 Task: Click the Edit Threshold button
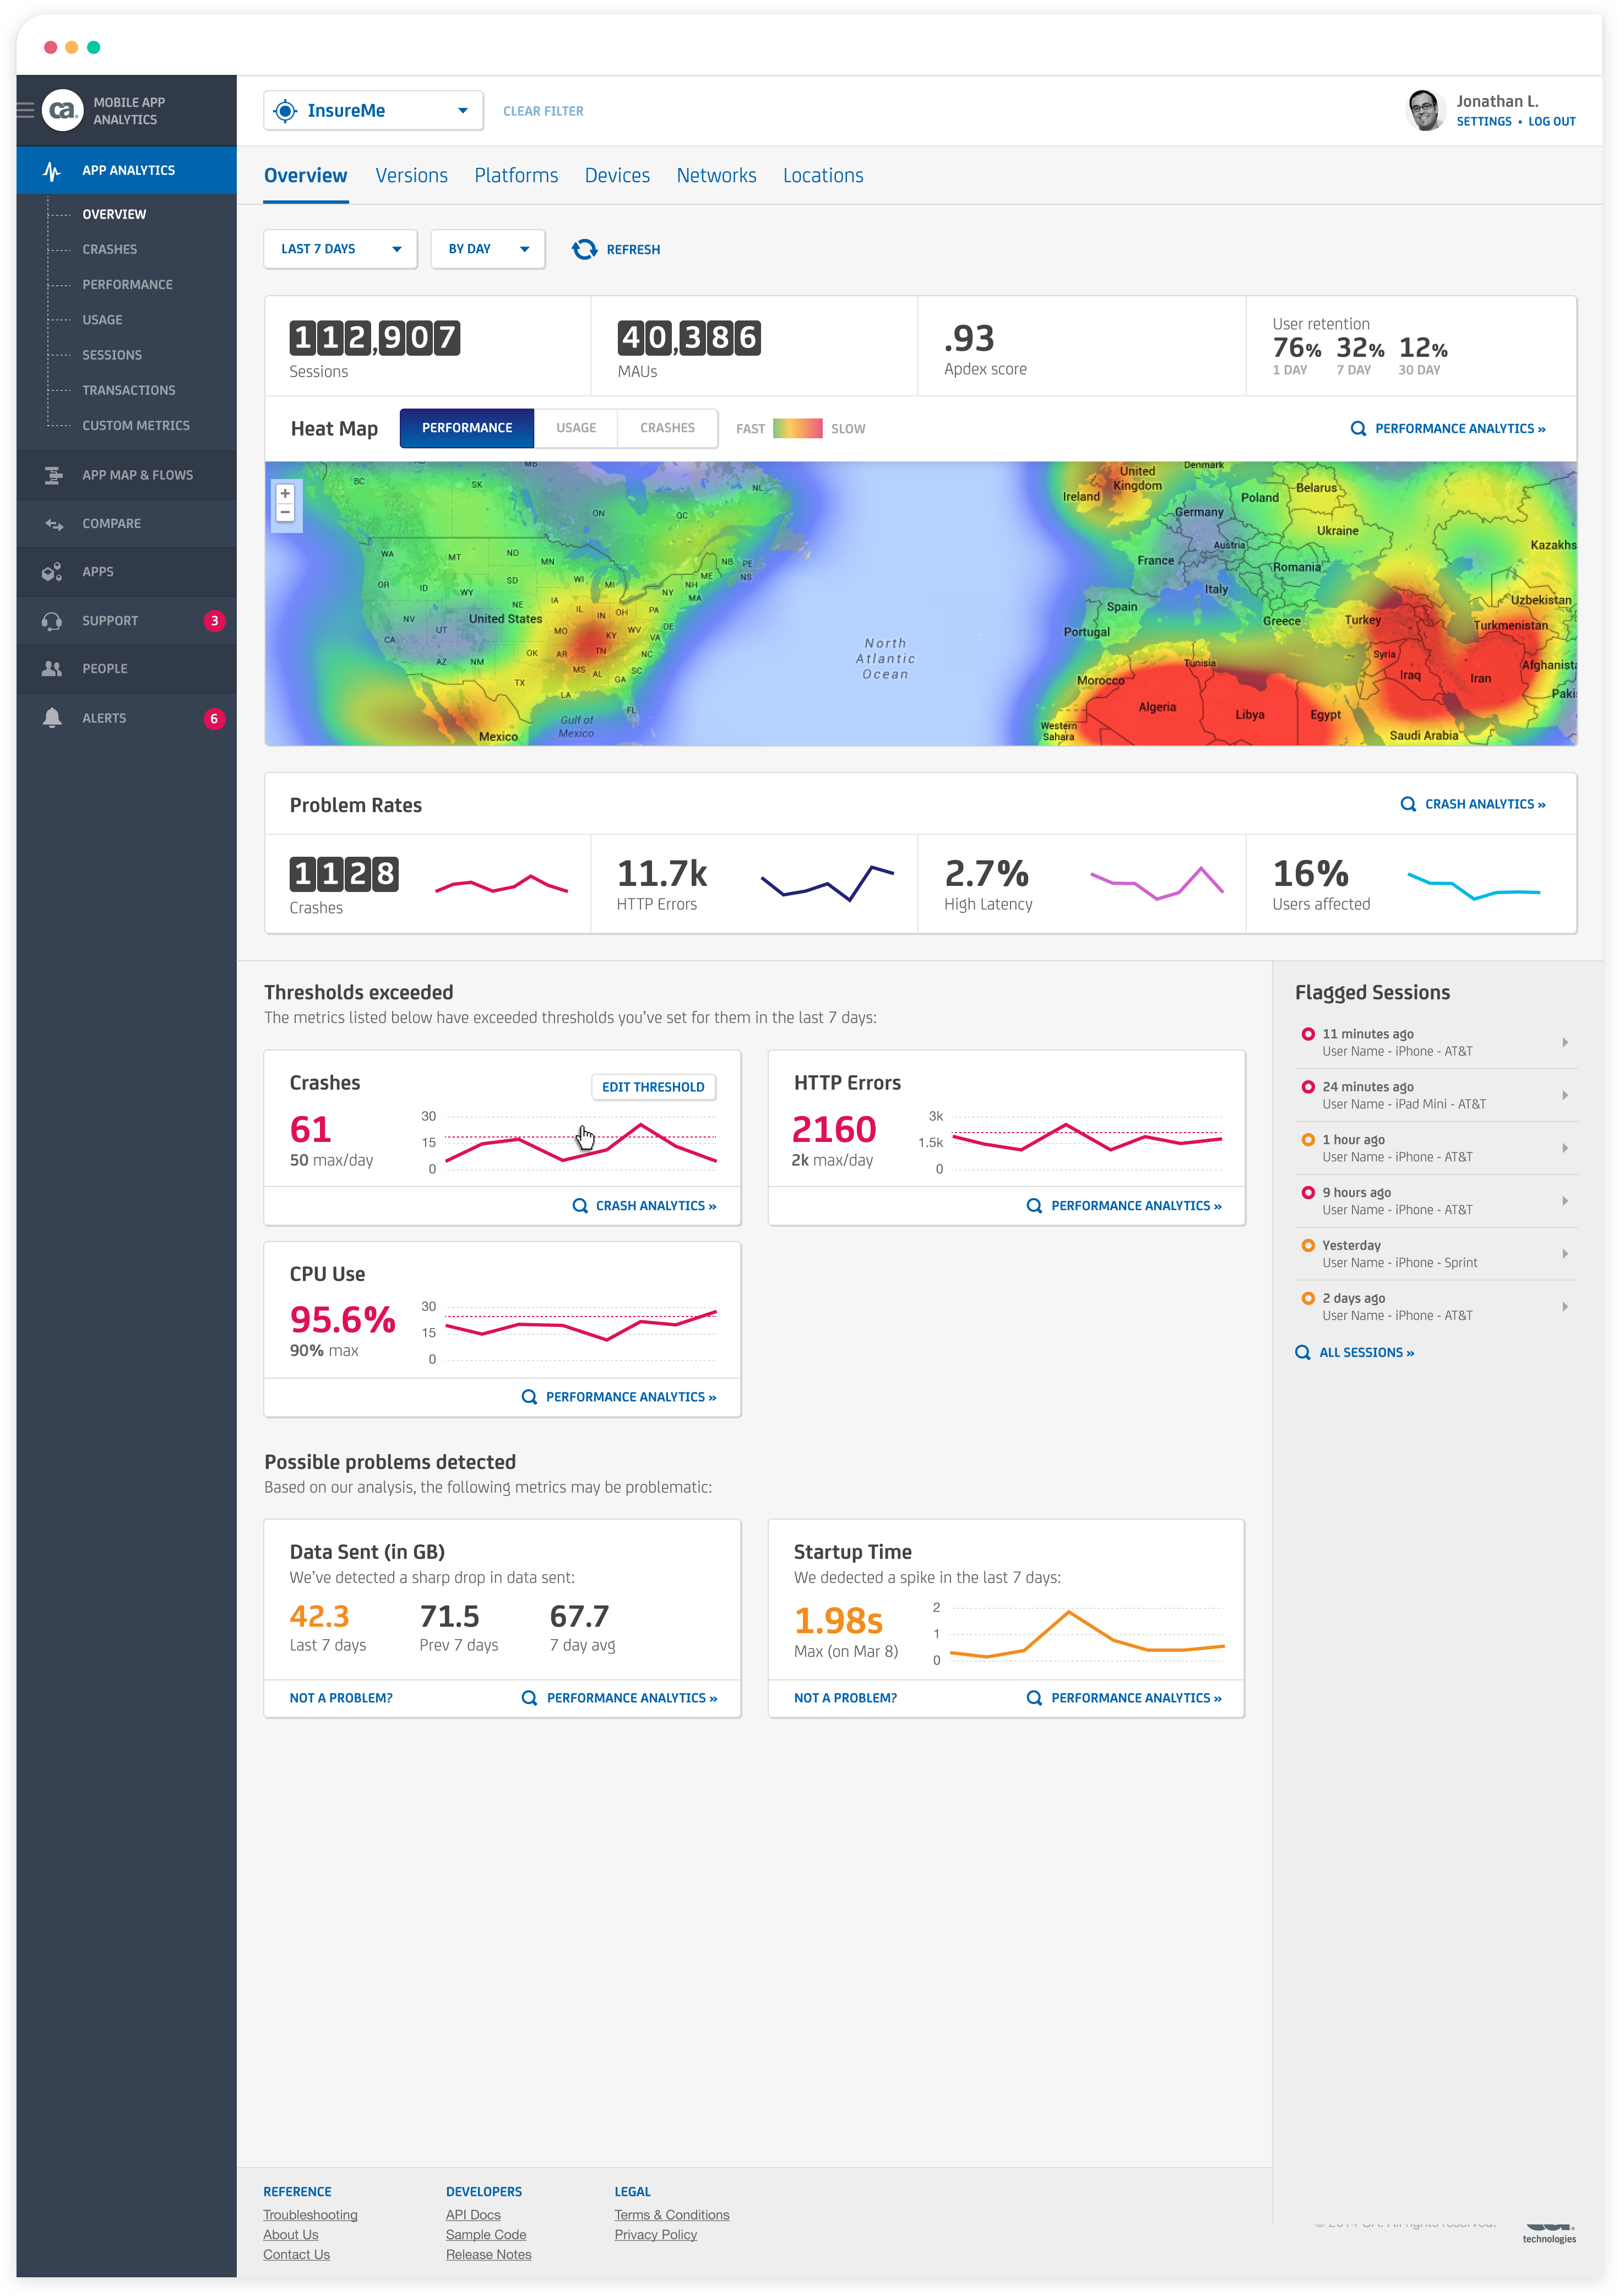653,1087
